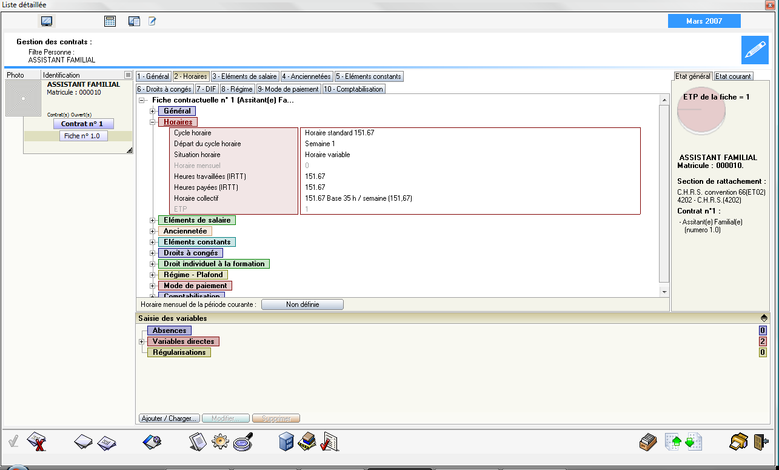Expand the Régime - Plafond tree node
779x470 pixels.
coord(153,275)
